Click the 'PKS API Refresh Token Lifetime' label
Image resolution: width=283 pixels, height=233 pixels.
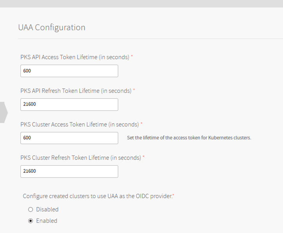(76, 91)
